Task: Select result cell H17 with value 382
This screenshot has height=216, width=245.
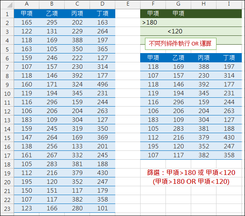Action: (204, 155)
